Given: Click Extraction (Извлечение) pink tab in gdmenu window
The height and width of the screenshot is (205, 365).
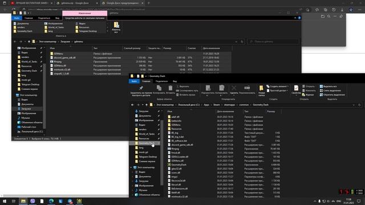Looking at the screenshot, I should tap(85, 13).
